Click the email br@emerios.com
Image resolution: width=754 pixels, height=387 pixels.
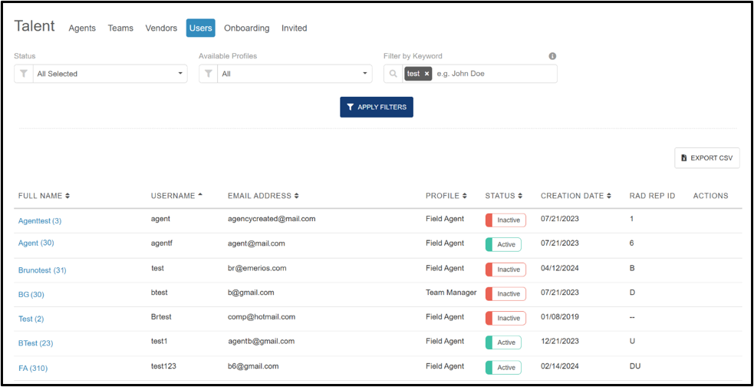257,268
